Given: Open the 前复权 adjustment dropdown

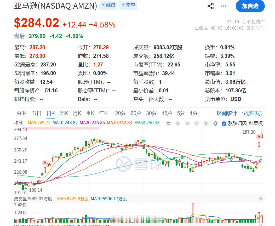Looking at the screenshot, I should [x=256, y=123].
